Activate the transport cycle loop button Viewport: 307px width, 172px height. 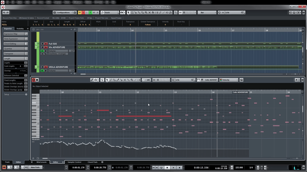[x=161, y=167]
